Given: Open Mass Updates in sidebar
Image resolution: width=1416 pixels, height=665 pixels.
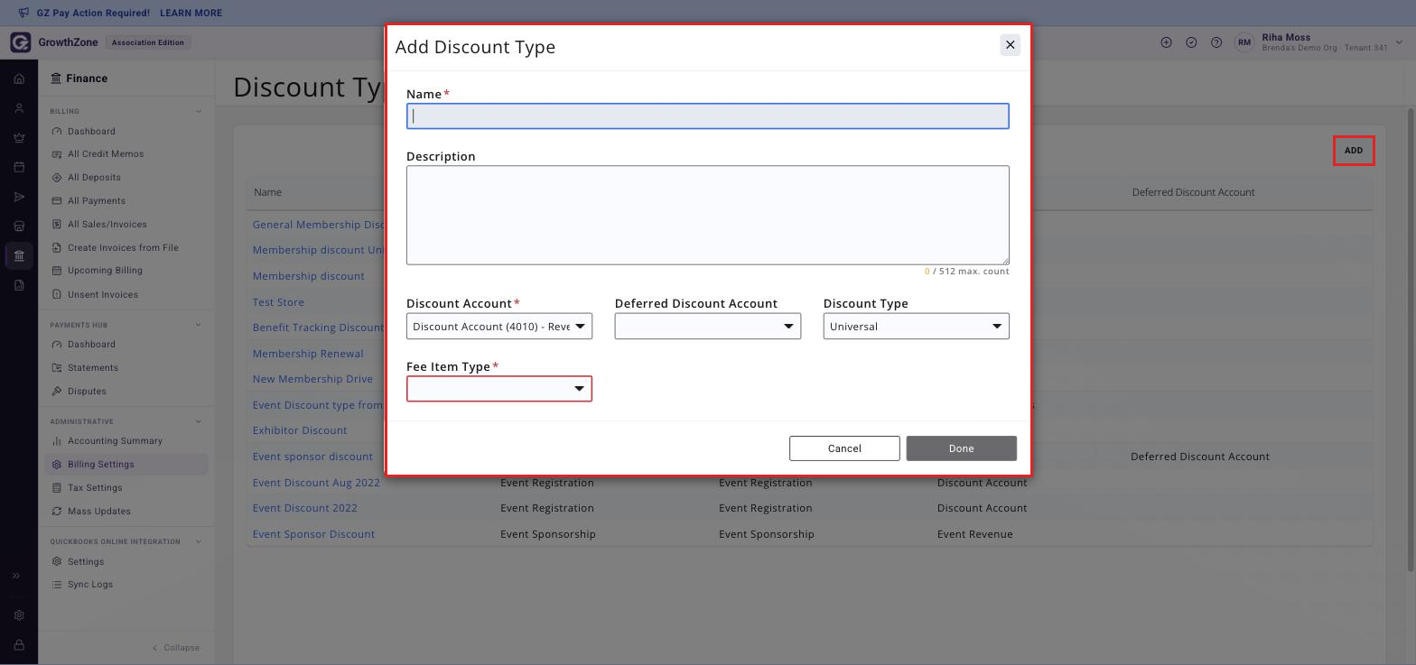Looking at the screenshot, I should [x=99, y=512].
